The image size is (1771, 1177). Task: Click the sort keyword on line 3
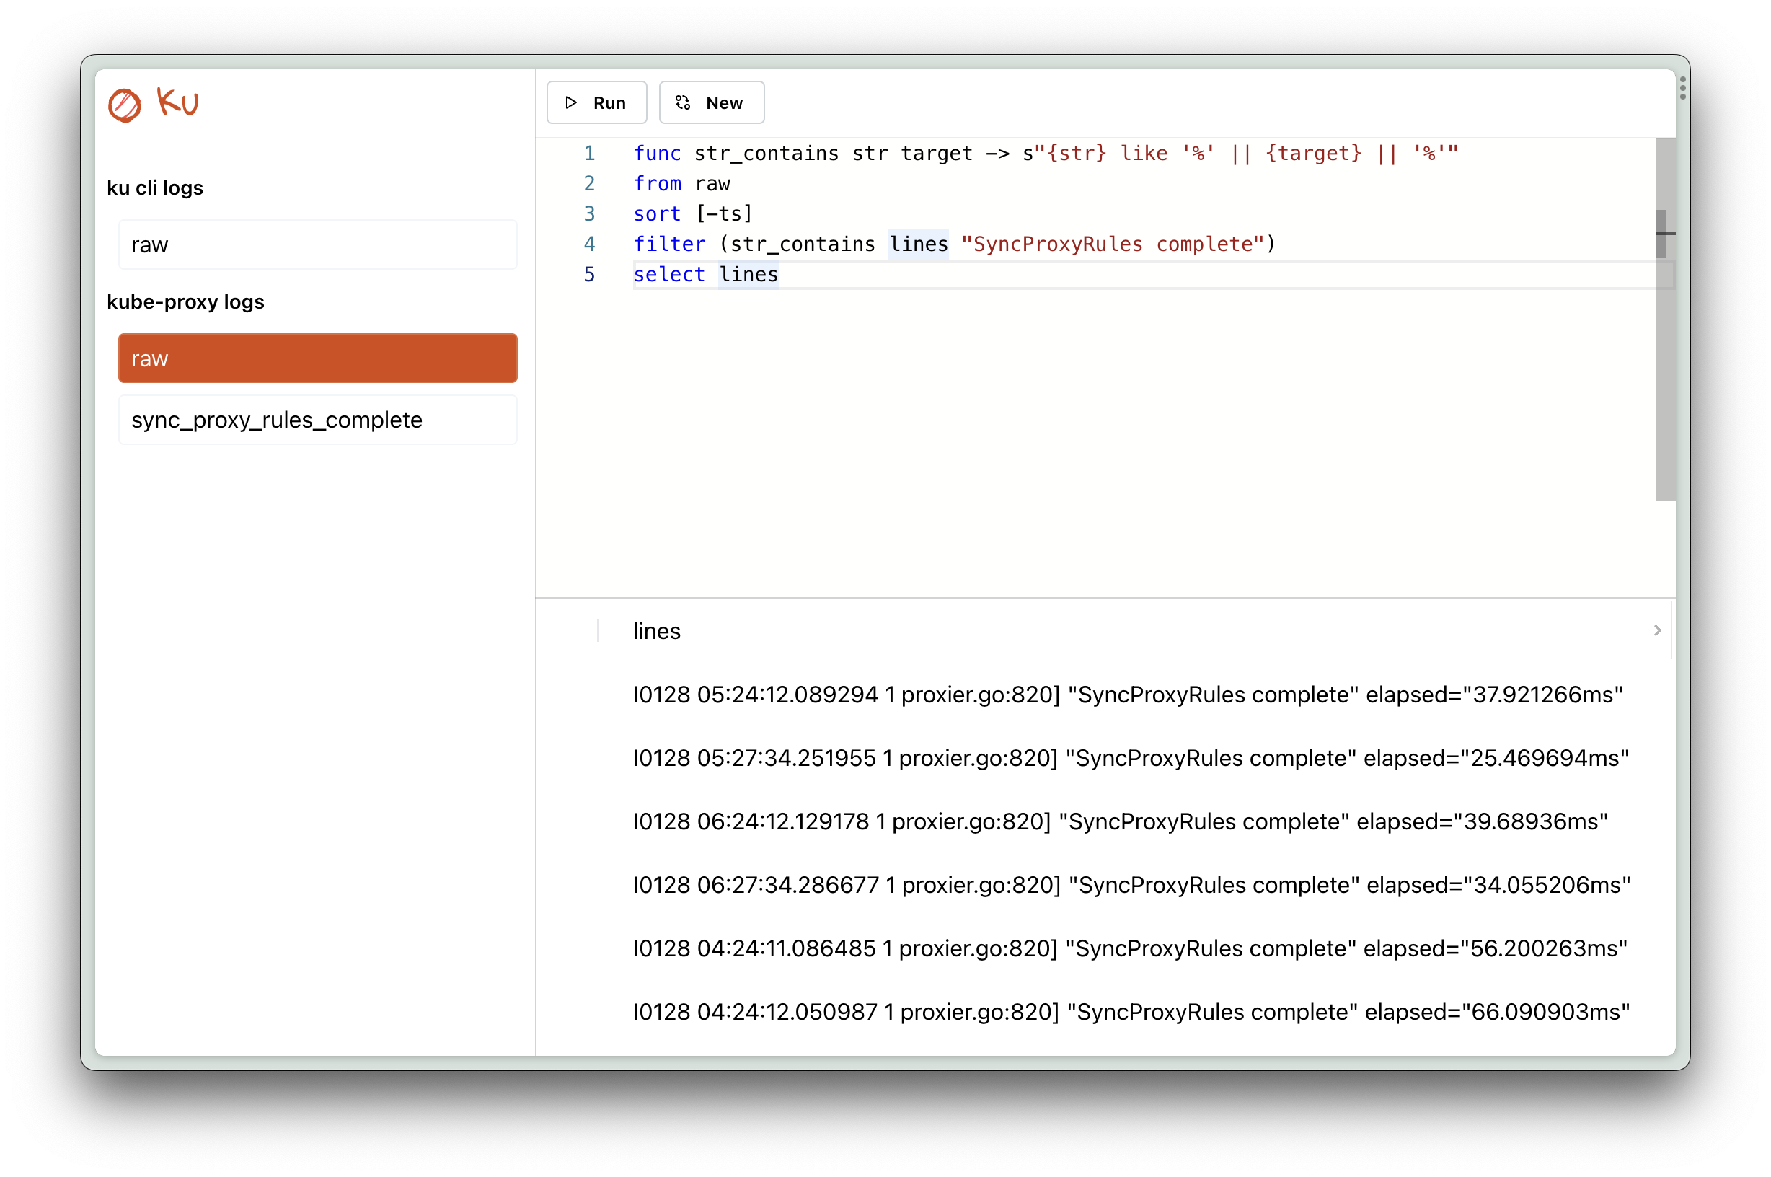pos(657,214)
